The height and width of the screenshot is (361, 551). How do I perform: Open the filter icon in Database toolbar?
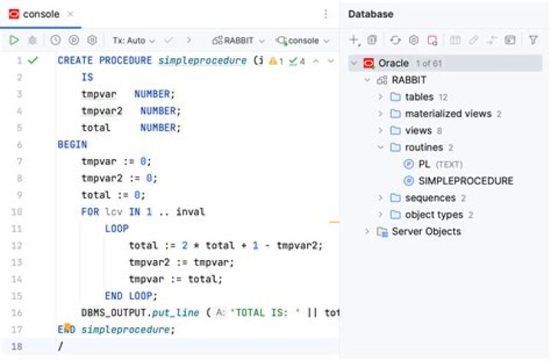tap(533, 40)
